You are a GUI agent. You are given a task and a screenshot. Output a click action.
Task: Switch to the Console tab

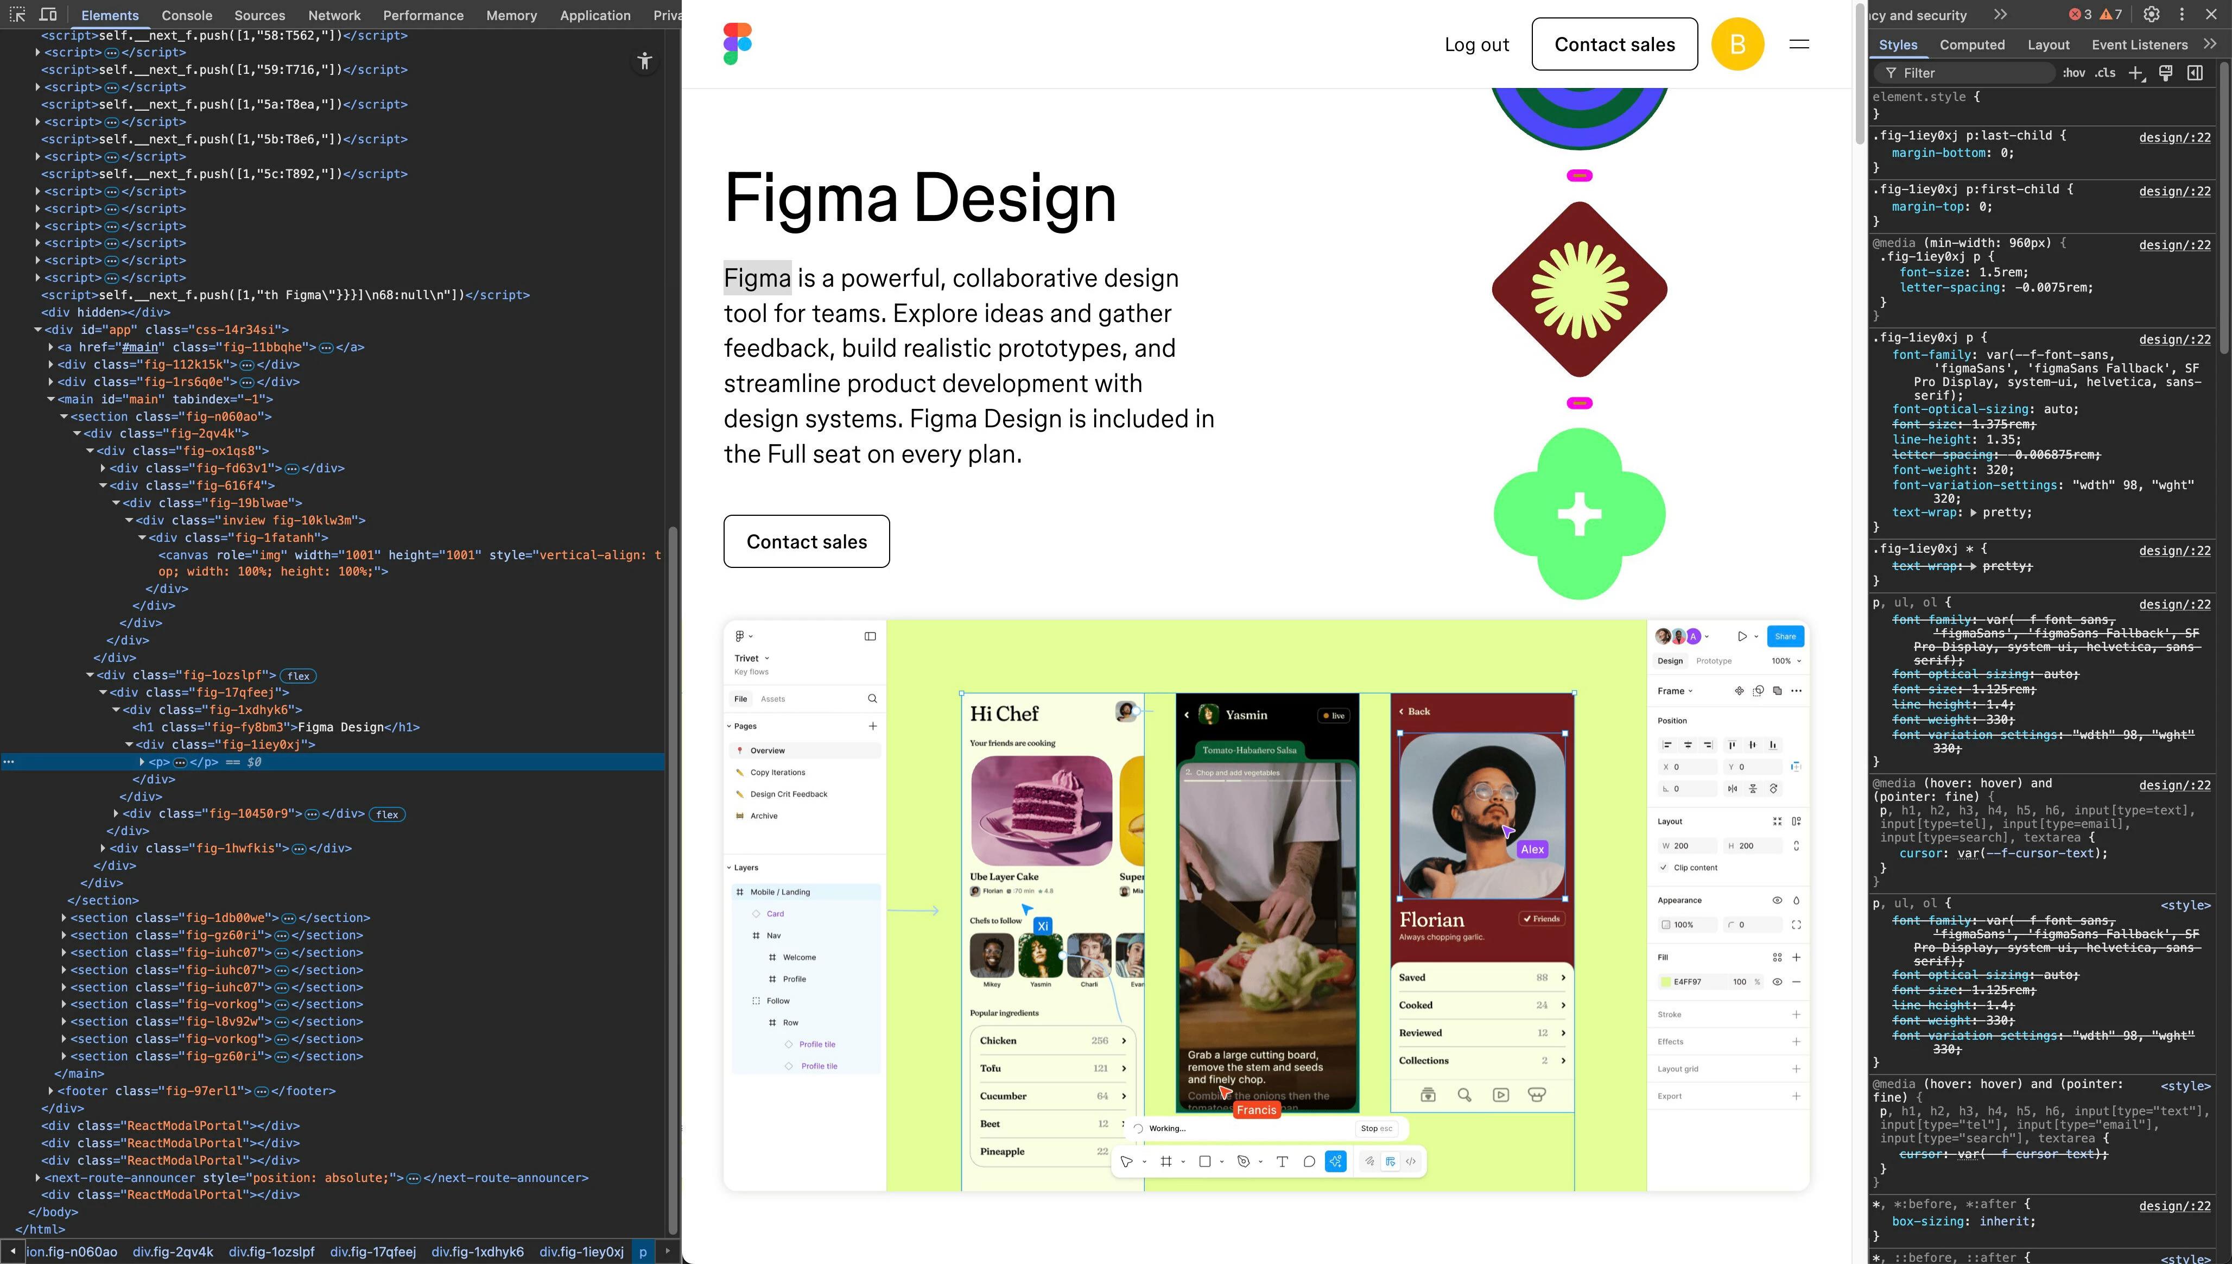[187, 15]
